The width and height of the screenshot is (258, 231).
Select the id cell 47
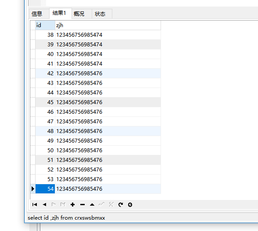(x=45, y=122)
